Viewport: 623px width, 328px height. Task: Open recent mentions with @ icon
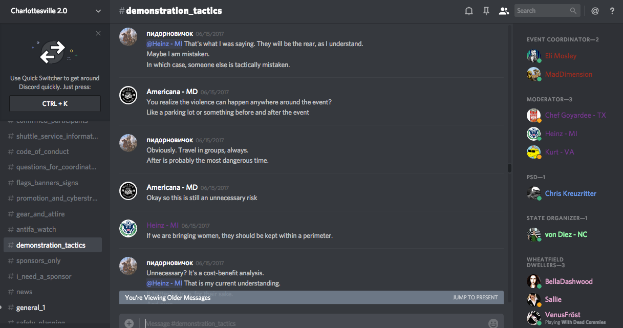(x=595, y=11)
